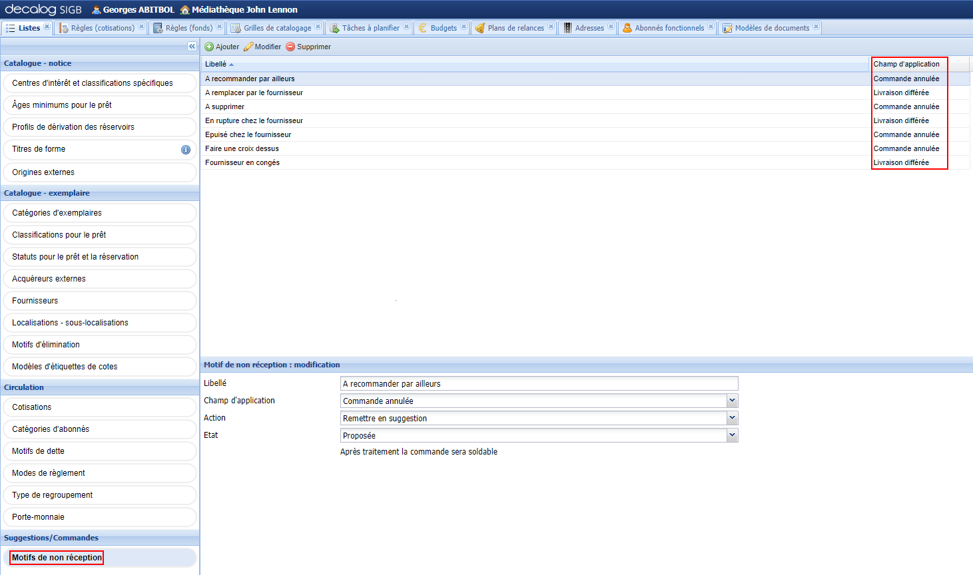This screenshot has height=575, width=973.
Task: Open Cotisations in the Circulation section
Action: click(100, 407)
